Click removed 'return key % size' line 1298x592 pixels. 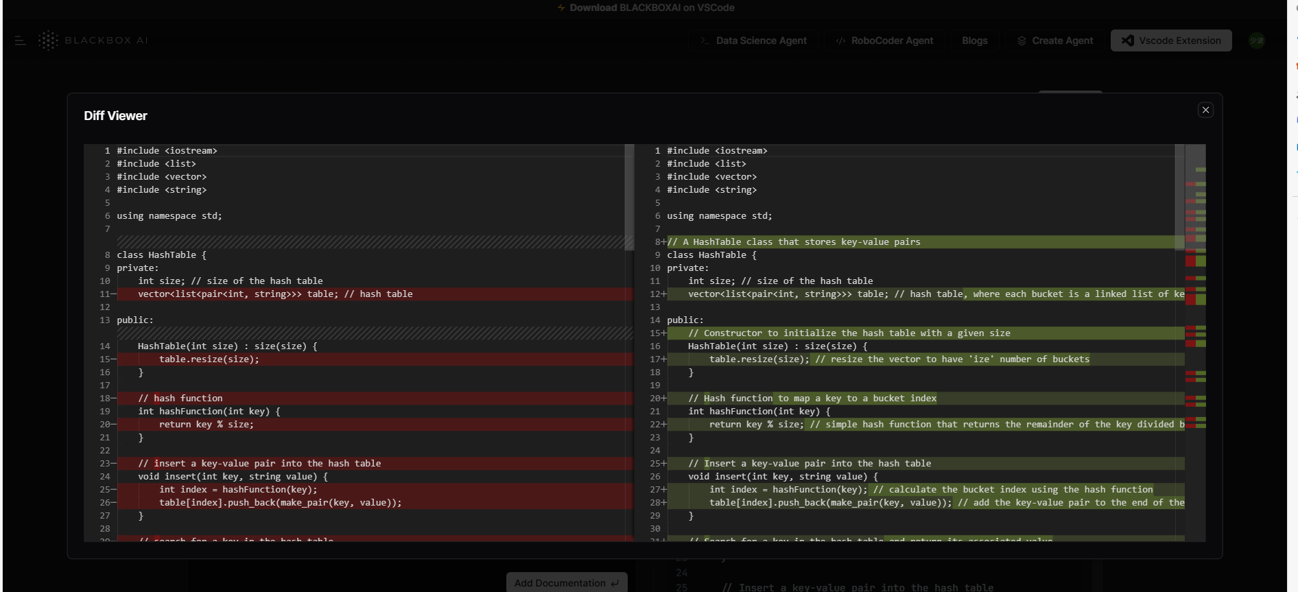click(206, 425)
